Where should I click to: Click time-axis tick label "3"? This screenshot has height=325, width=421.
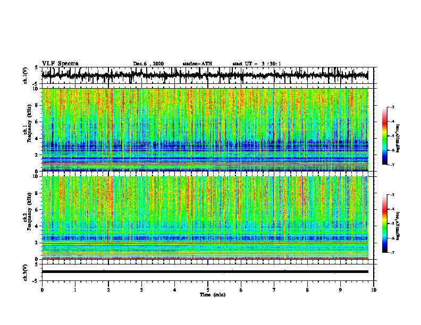141,290
